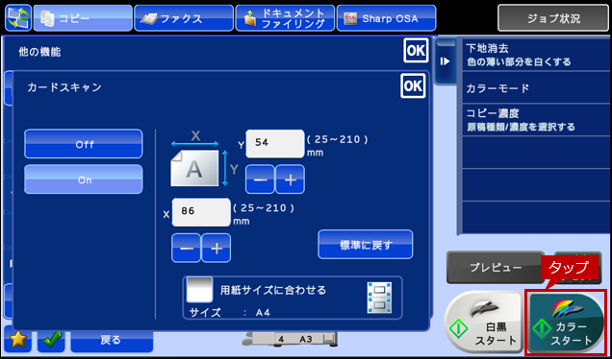The height and width of the screenshot is (359, 612).
Task: Tap 標準に戻す to reset sizes
Action: (x=366, y=245)
